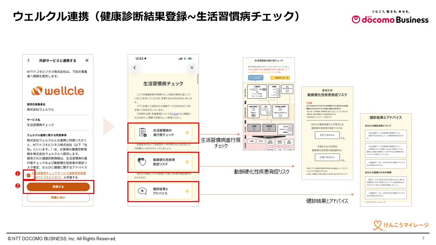Click the 同意しない button
Screen dimensions: 436x245
[x=58, y=197]
